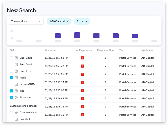This screenshot has height=126, width=168.
Task: Click the text type icon beside requestGUID
Action: pos(16,84)
